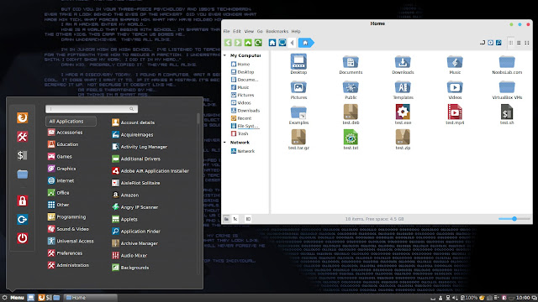
Task: Open the File menu
Action: 226,31
